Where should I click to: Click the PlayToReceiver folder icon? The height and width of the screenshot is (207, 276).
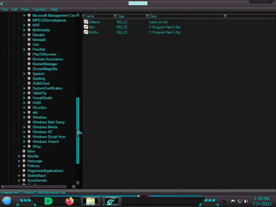coord(29,54)
